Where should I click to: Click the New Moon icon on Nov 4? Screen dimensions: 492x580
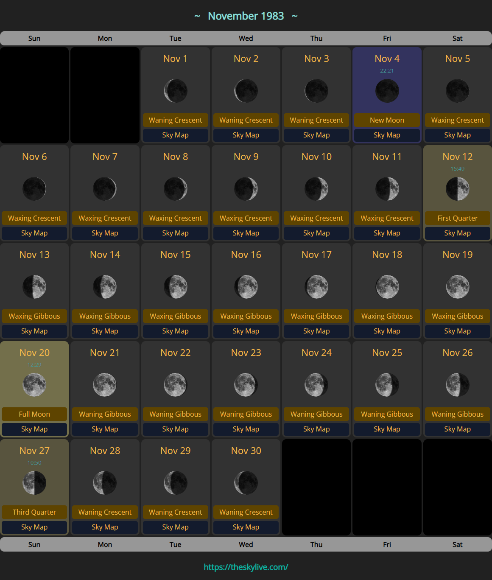pyautogui.click(x=387, y=91)
